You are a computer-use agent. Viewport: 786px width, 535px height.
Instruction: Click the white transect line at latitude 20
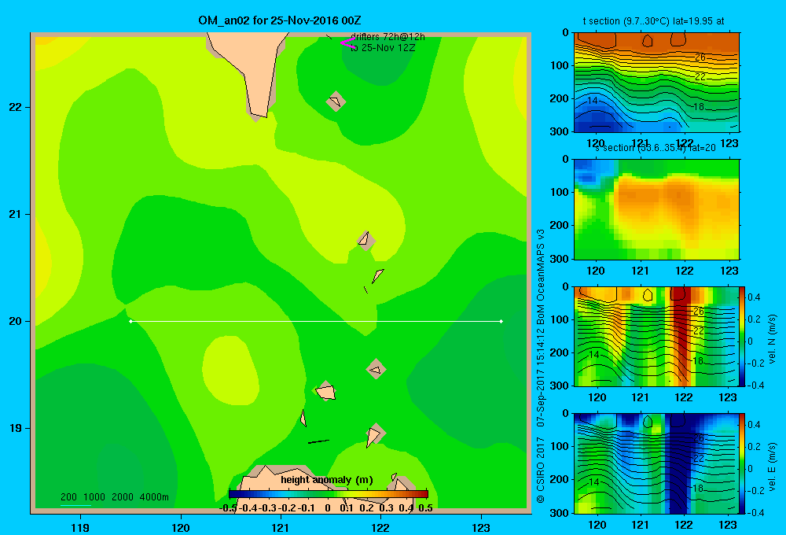(316, 321)
